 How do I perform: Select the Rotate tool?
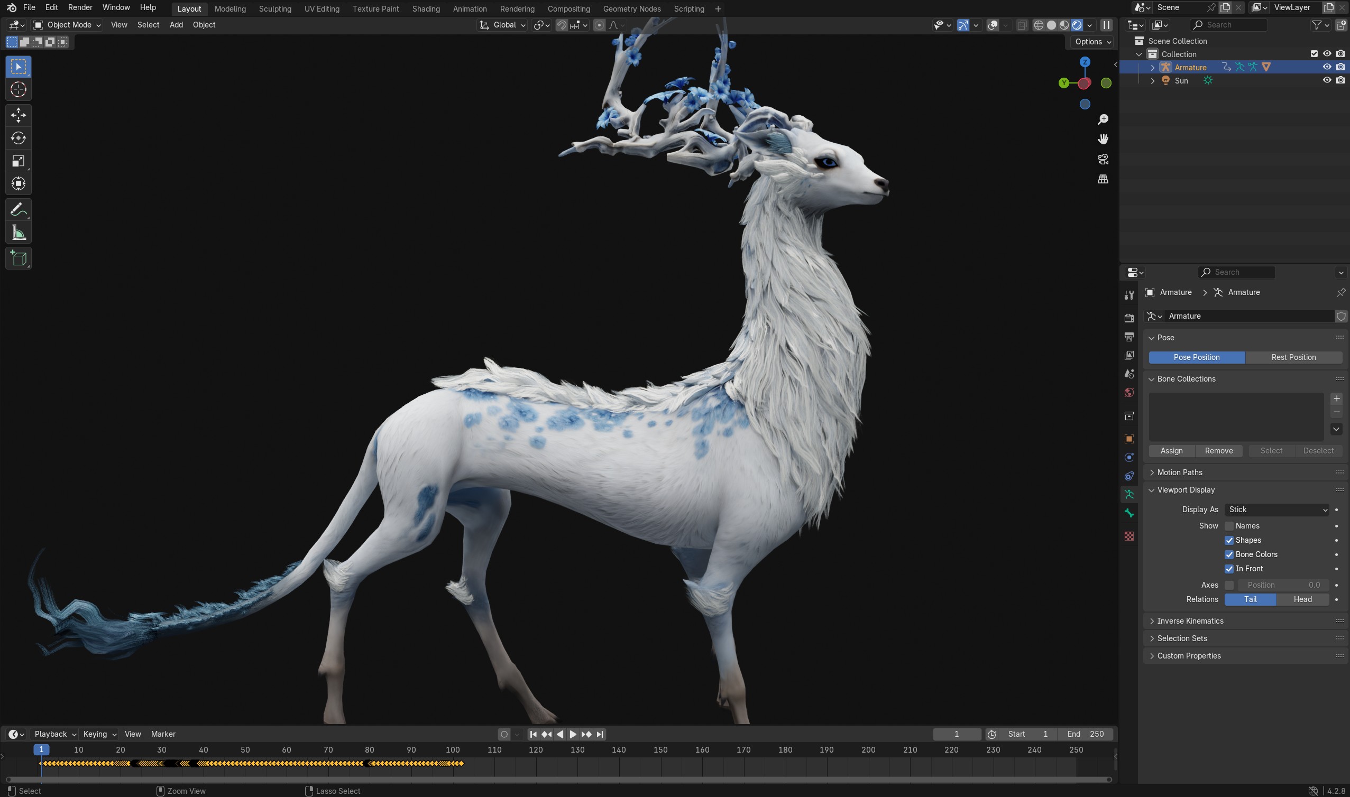(x=19, y=138)
